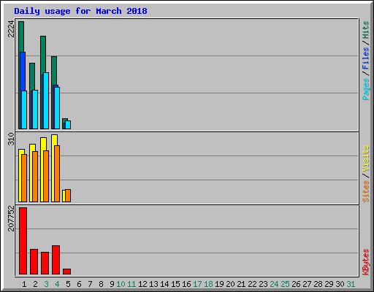Click the cyan "Pages" legend label

(x=365, y=89)
